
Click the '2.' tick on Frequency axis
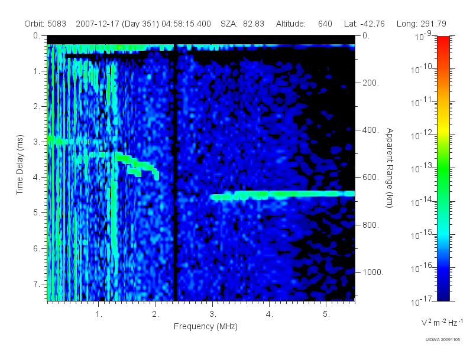(x=155, y=314)
